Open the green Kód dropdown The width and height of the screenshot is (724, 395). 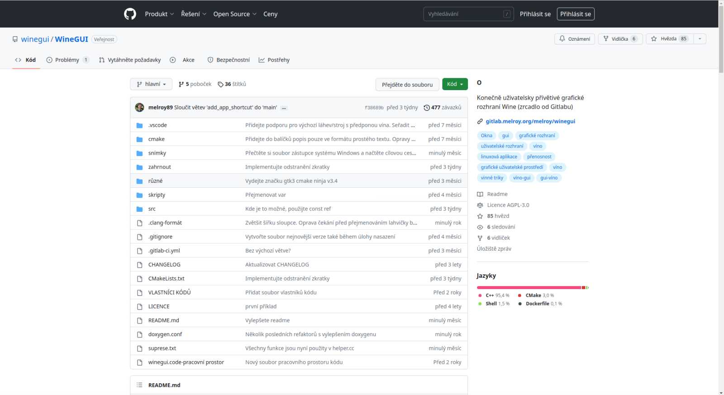[455, 84]
